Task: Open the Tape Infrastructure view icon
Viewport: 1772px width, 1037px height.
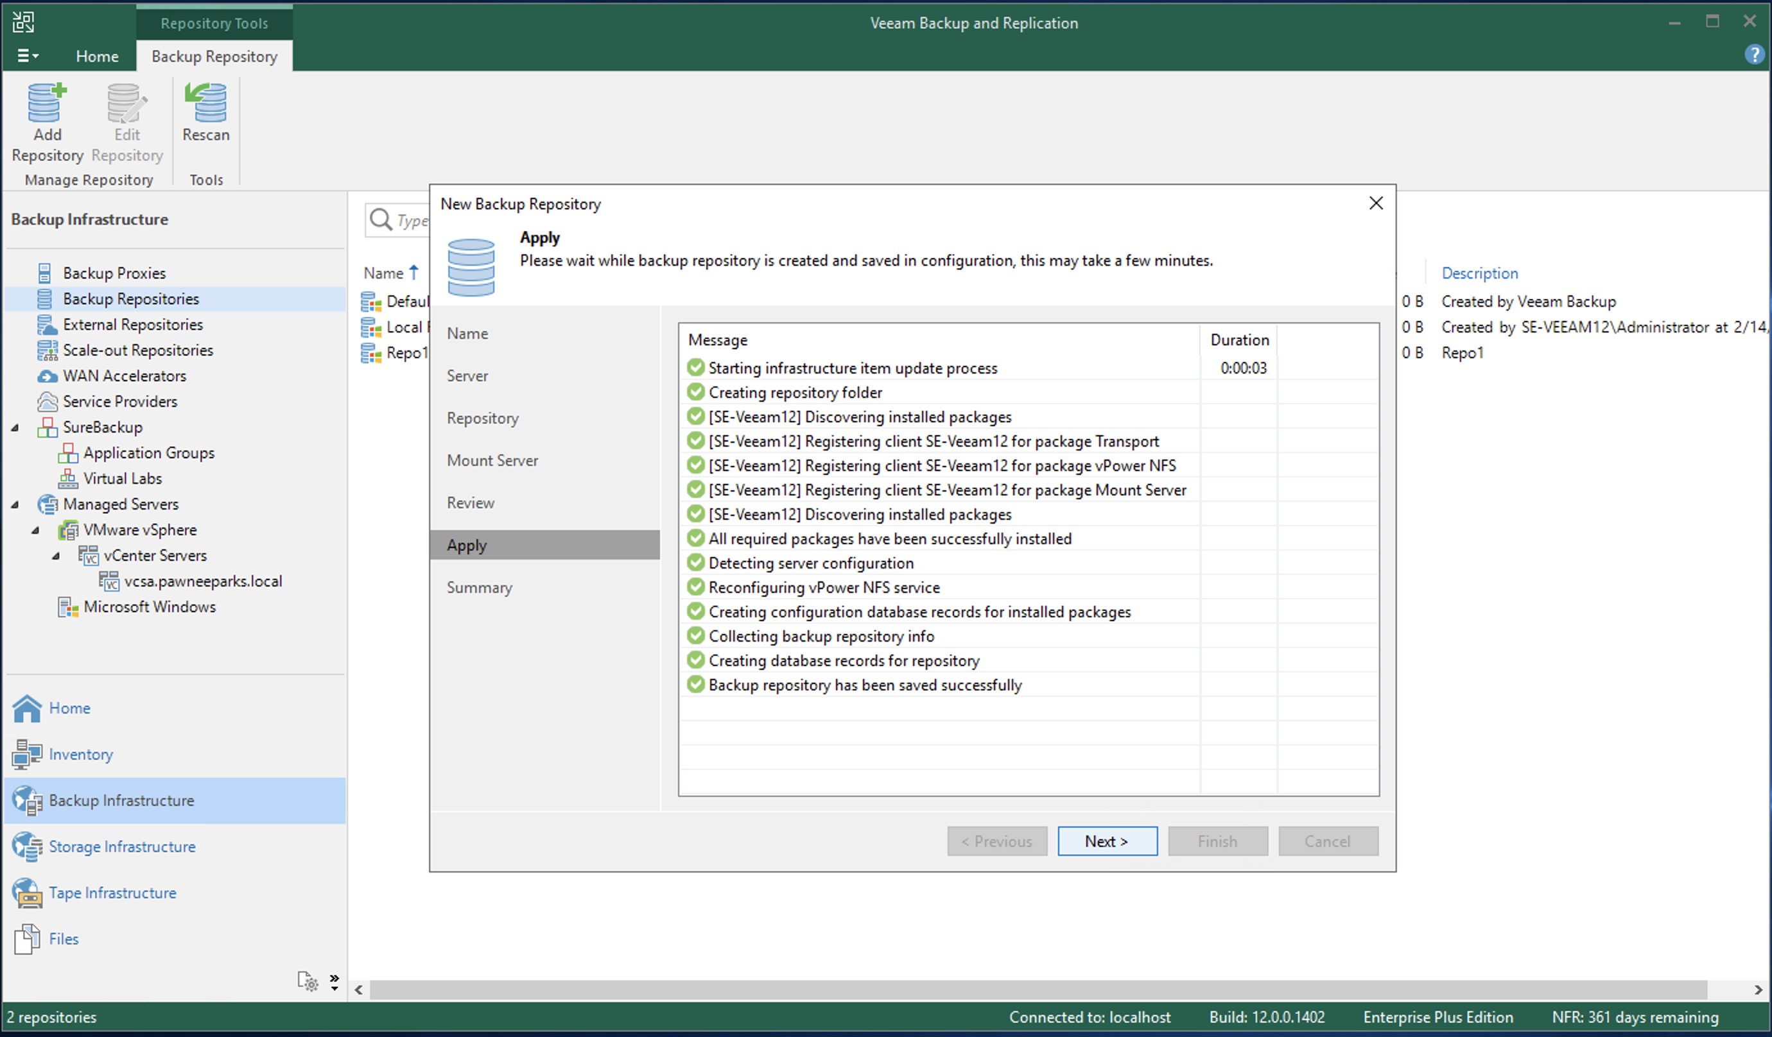Action: click(27, 893)
